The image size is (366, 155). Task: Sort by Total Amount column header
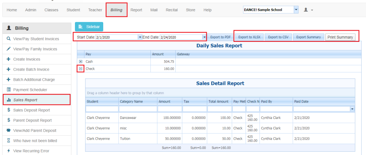coord(219,102)
